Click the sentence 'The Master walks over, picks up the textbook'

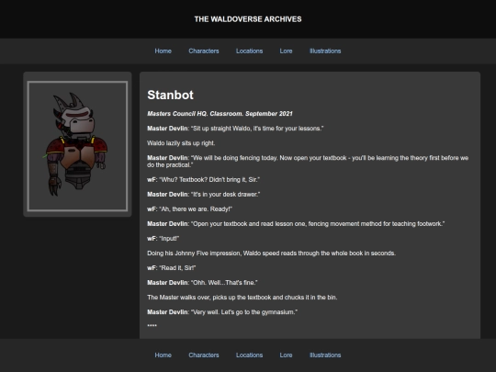(x=242, y=298)
